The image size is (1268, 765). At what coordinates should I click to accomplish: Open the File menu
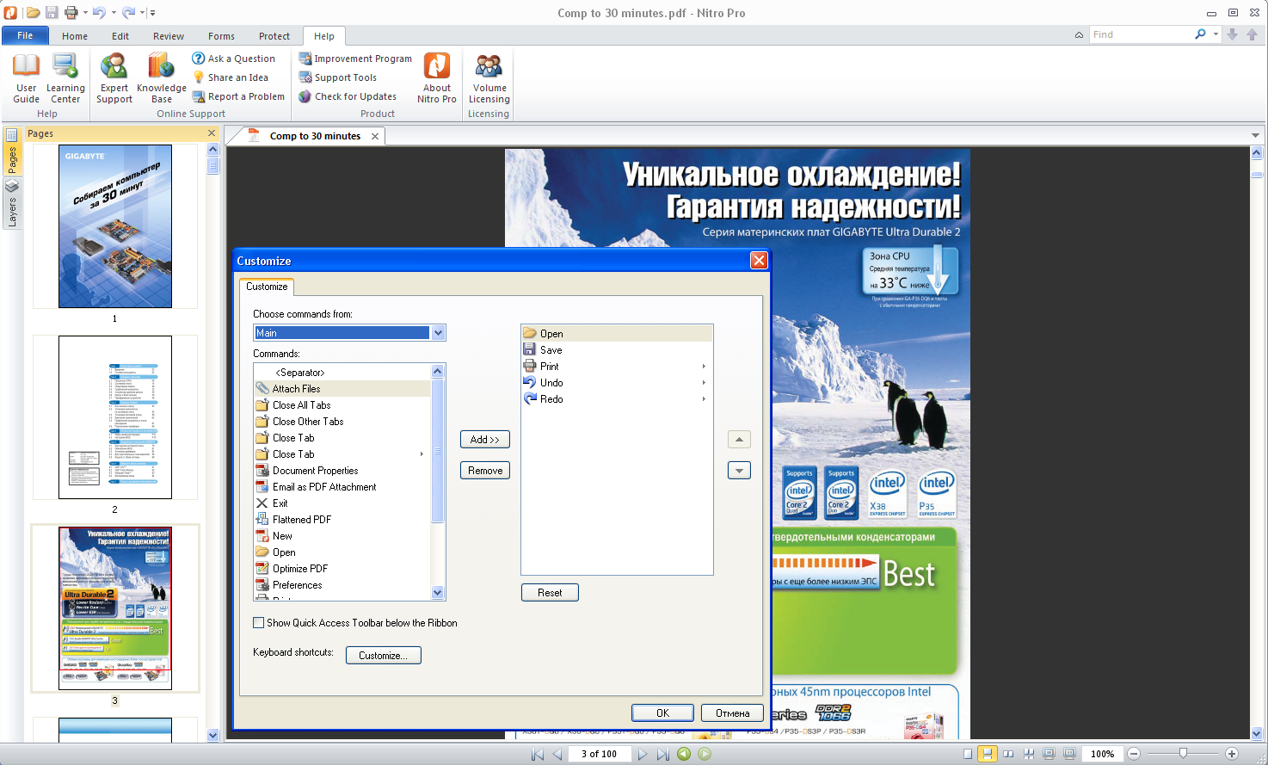click(25, 35)
